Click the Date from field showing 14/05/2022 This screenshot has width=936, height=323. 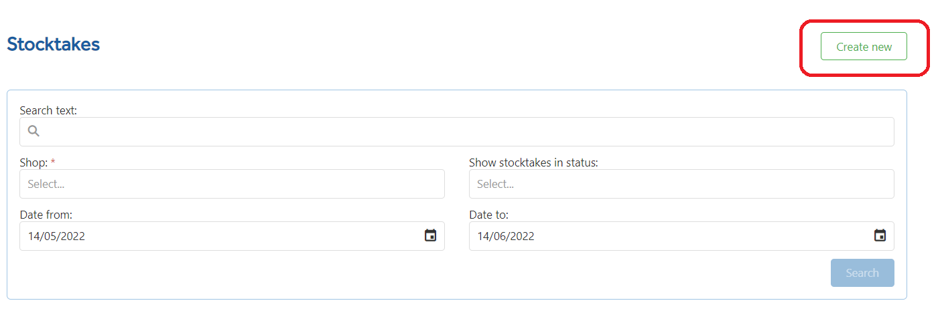pos(232,236)
